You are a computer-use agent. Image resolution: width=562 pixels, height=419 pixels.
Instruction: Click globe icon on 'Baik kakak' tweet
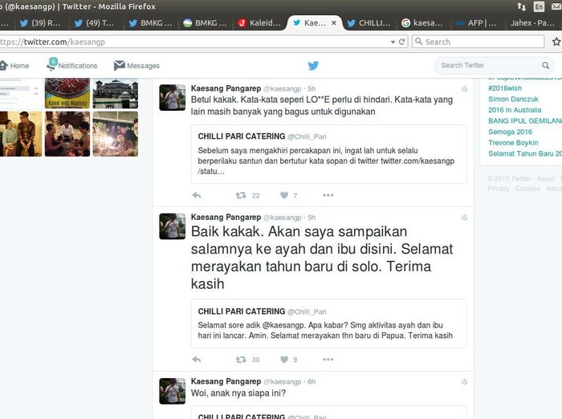pos(465,218)
